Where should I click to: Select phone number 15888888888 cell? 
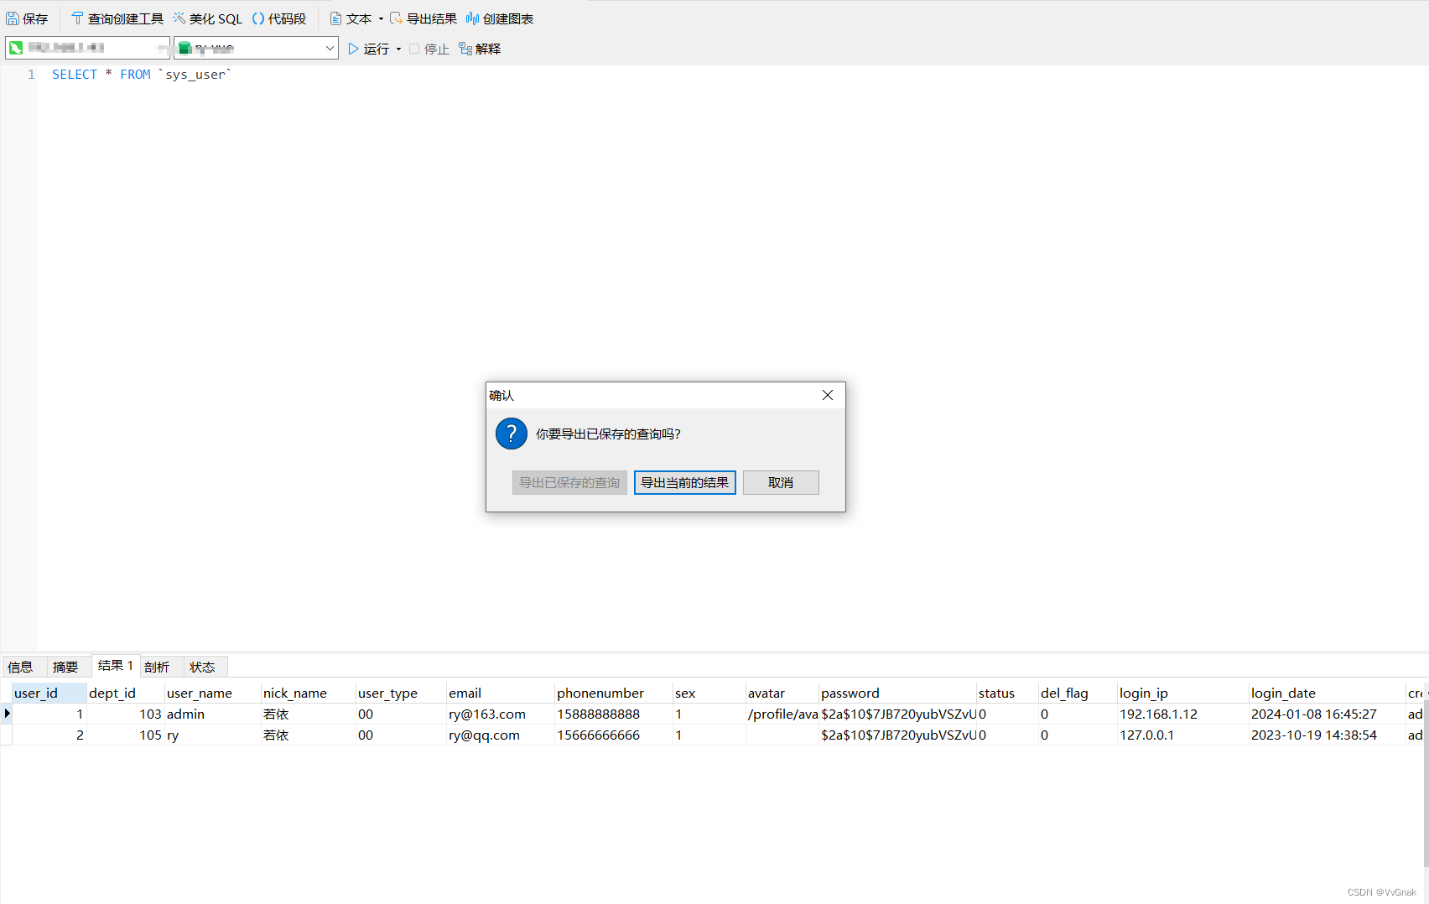(x=613, y=714)
